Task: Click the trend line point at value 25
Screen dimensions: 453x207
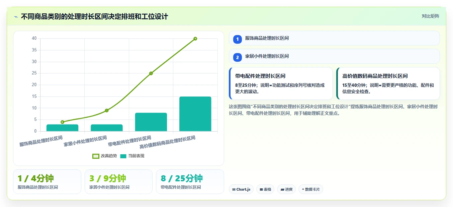Action: (151, 73)
